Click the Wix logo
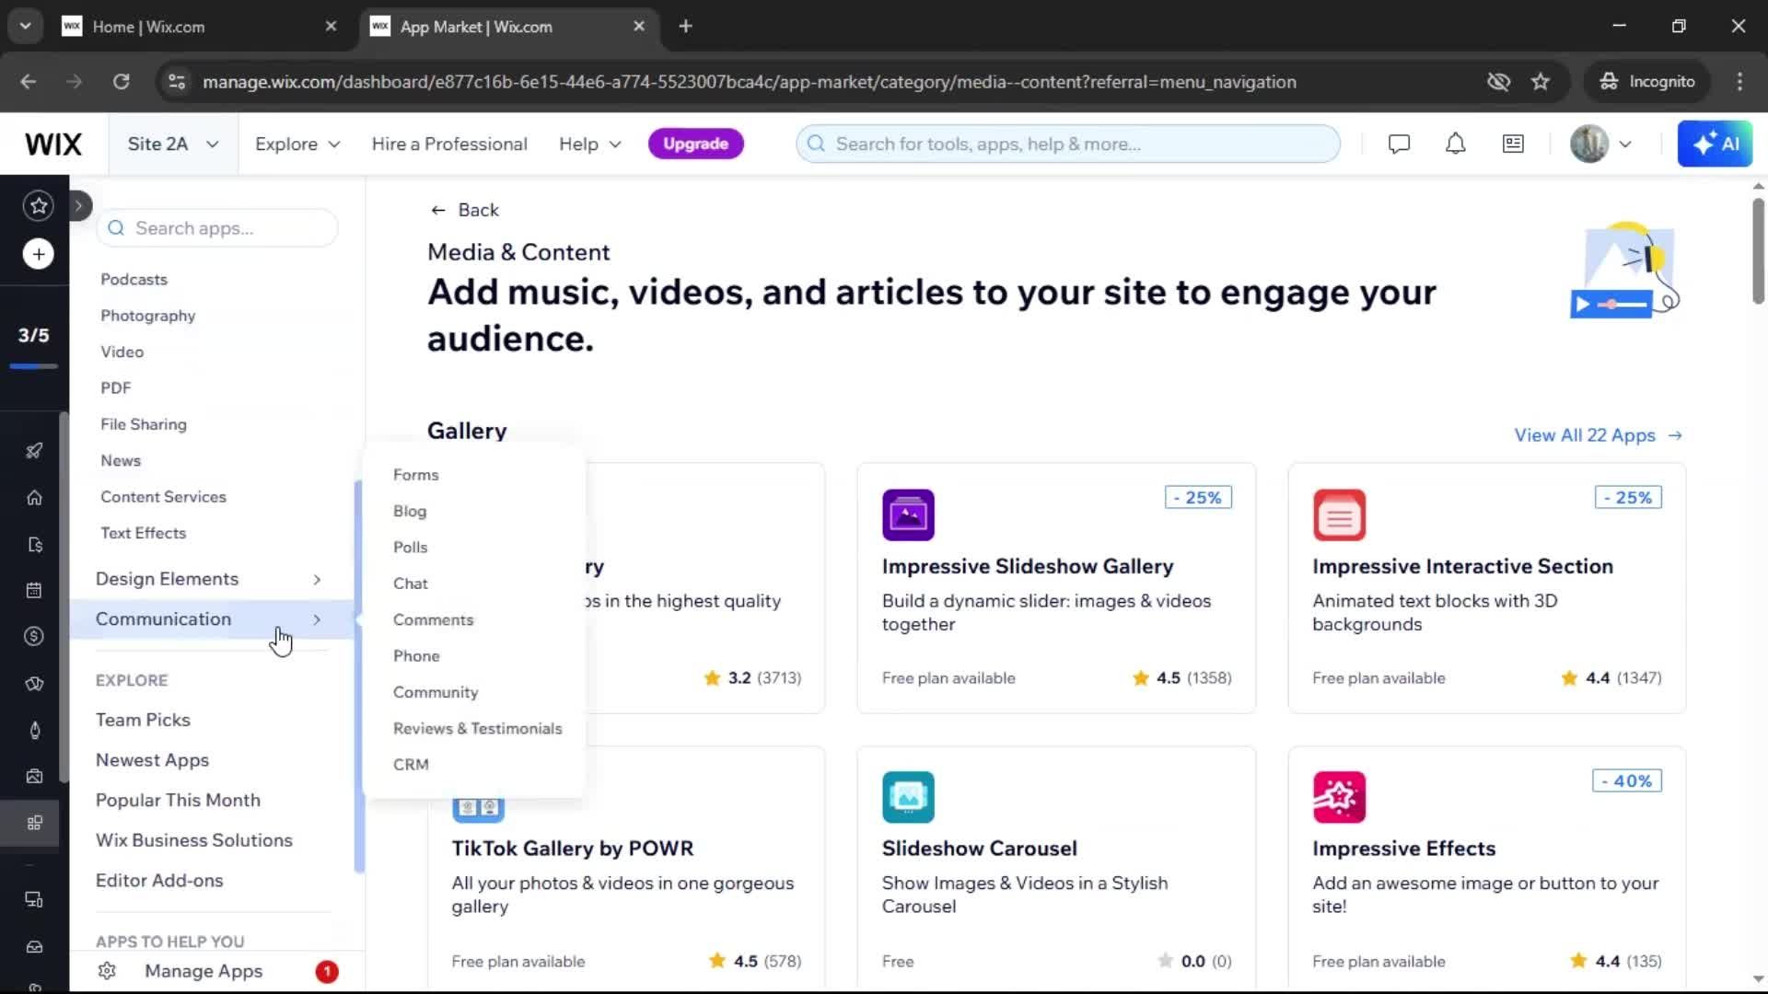This screenshot has width=1768, height=994. 53,144
